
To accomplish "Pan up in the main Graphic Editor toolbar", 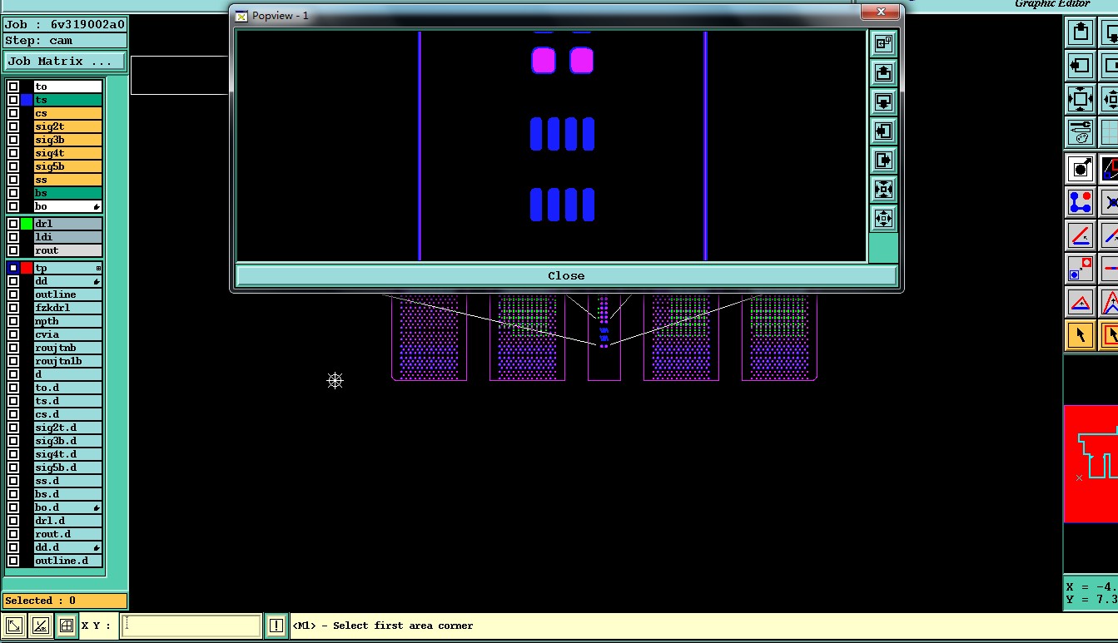I will click(1081, 32).
